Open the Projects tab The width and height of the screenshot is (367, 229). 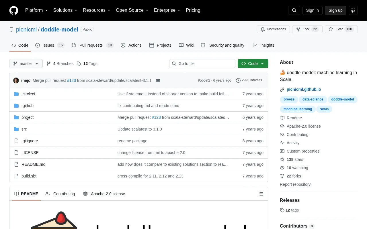tap(160, 45)
